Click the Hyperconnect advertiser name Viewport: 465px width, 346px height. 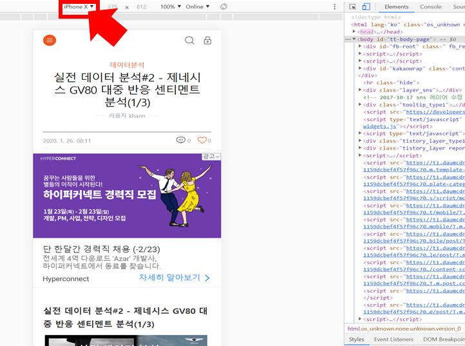click(66, 278)
